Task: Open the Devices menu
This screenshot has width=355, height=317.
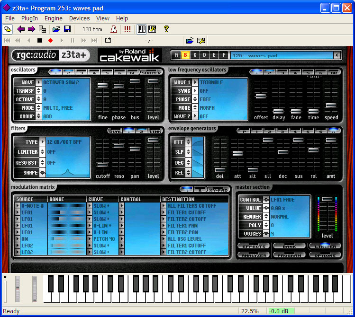Action: coord(79,18)
